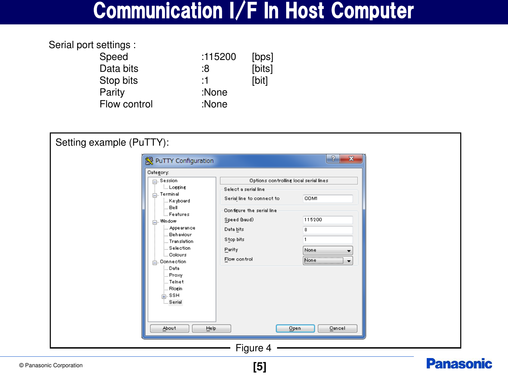Select the Appearance category under Window

click(x=182, y=228)
